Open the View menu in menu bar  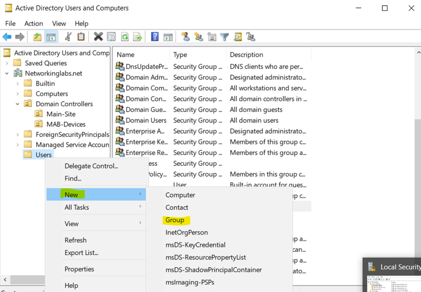pos(59,23)
